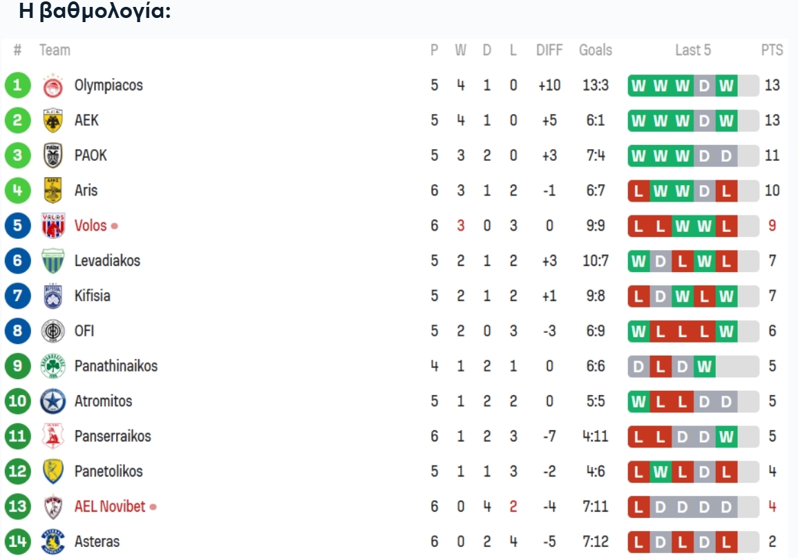798x558 pixels.
Task: Select the Panserraikos team name
Action: click(x=113, y=436)
